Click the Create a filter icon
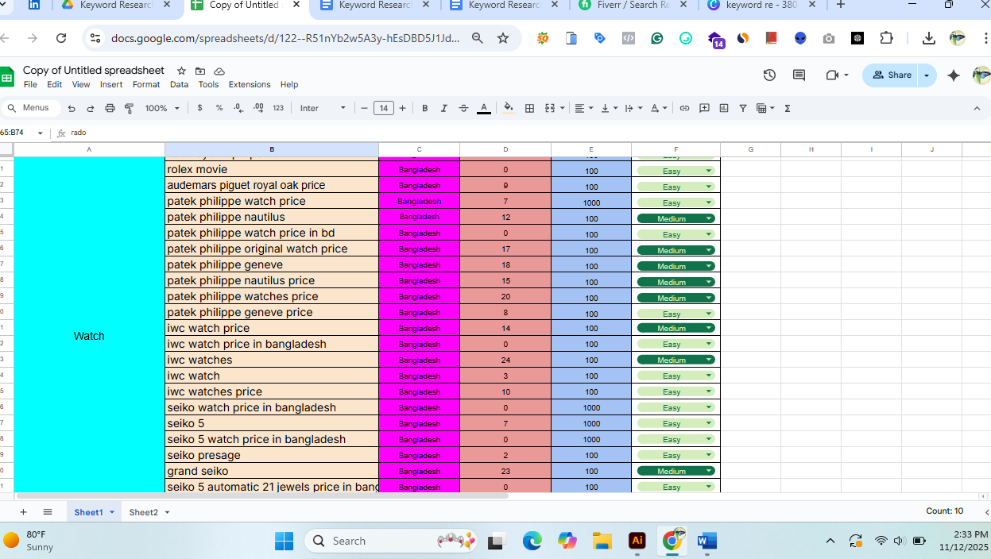The width and height of the screenshot is (991, 559). (742, 108)
